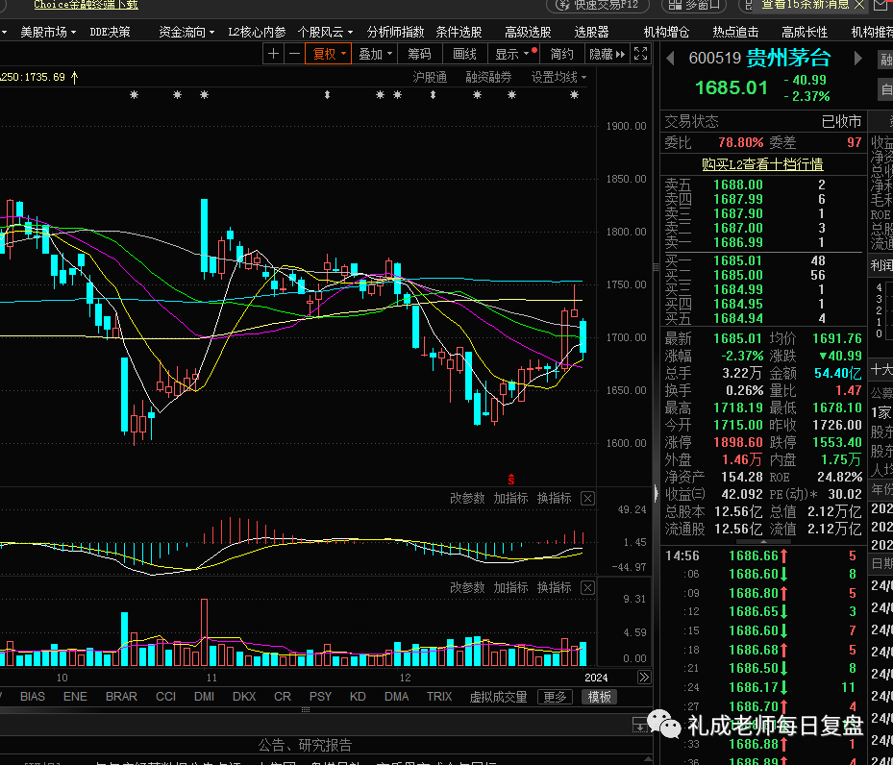Open 选股器 menu item
Screen dimensions: 893x765
click(592, 32)
